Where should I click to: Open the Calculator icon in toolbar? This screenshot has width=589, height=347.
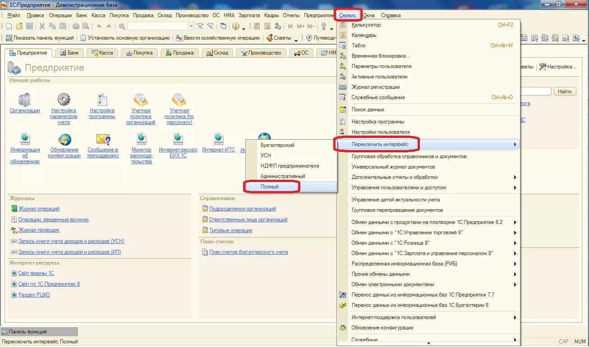coord(257,26)
